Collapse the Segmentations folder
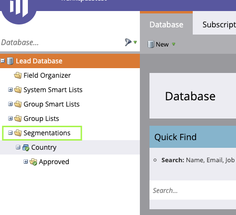The height and width of the screenshot is (215, 236). tap(10, 133)
